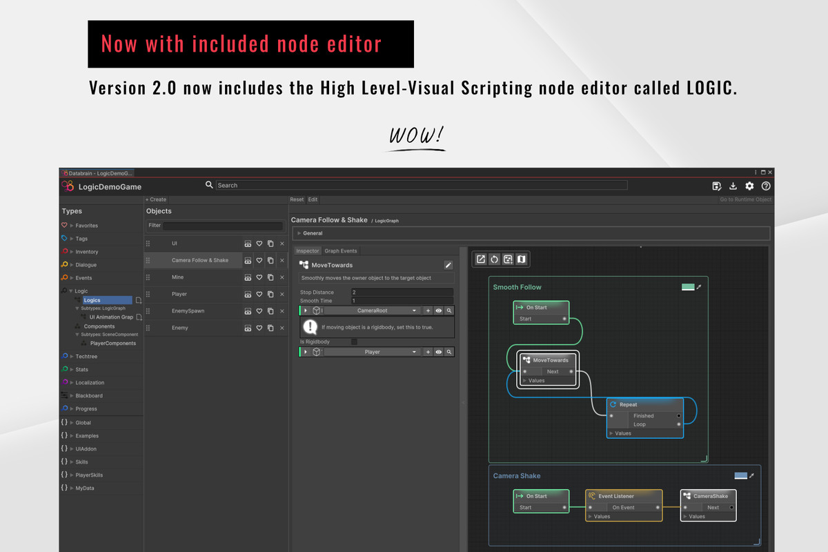Click the pencil edit icon beside MoveTowards
The height and width of the screenshot is (552, 828).
pyautogui.click(x=448, y=265)
